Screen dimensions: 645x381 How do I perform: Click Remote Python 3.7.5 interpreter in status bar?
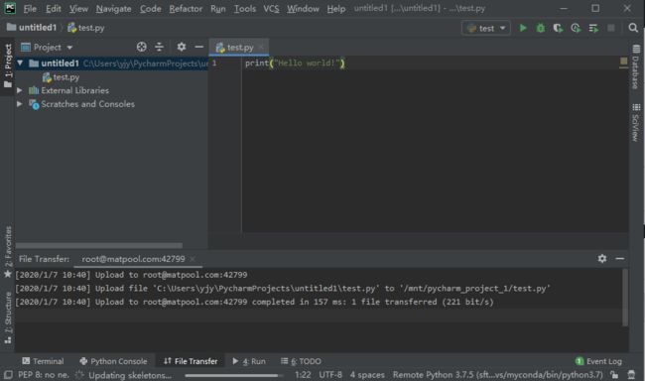click(x=498, y=375)
